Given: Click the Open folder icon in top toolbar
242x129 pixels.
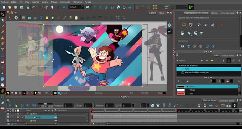Looking at the screenshot, I should [10, 7].
